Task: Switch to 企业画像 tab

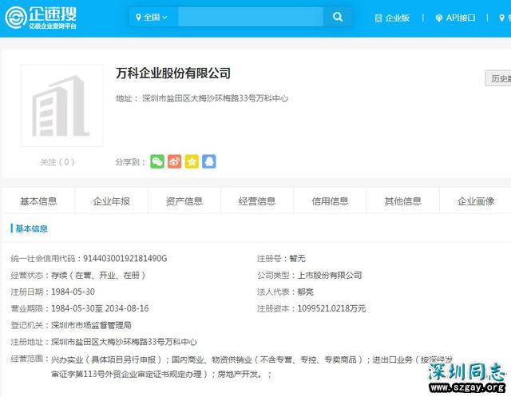Action: click(476, 200)
